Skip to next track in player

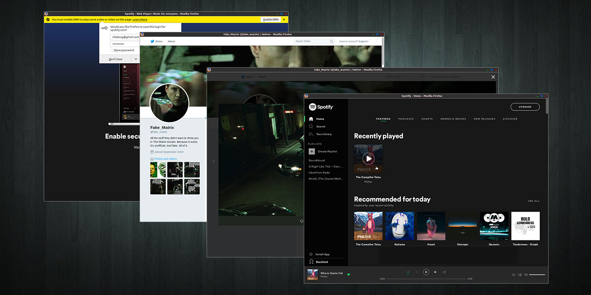tap(435, 272)
